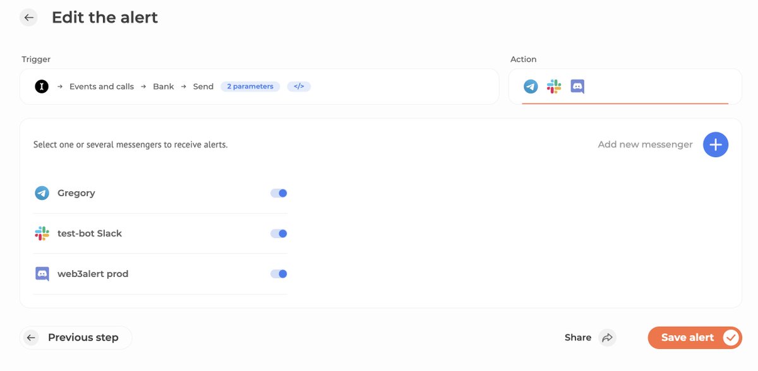Save alert with orange button

[x=695, y=338]
